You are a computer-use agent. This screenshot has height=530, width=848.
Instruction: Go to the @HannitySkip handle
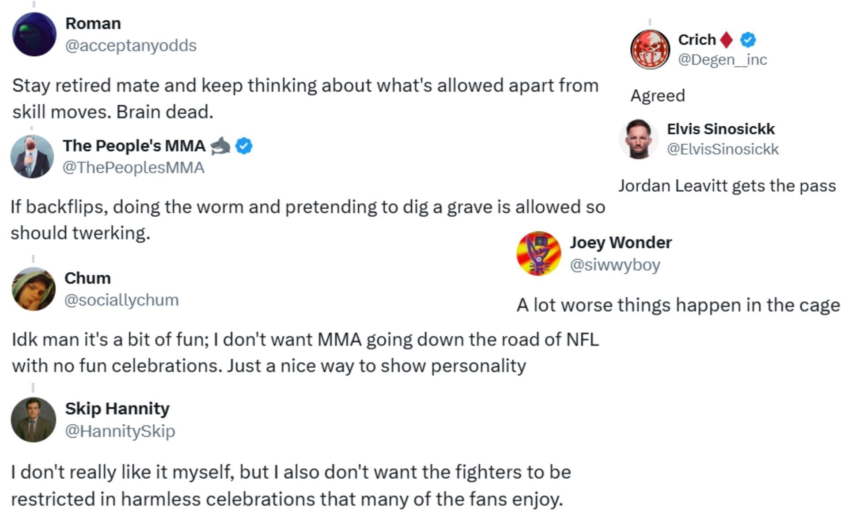[x=120, y=431]
